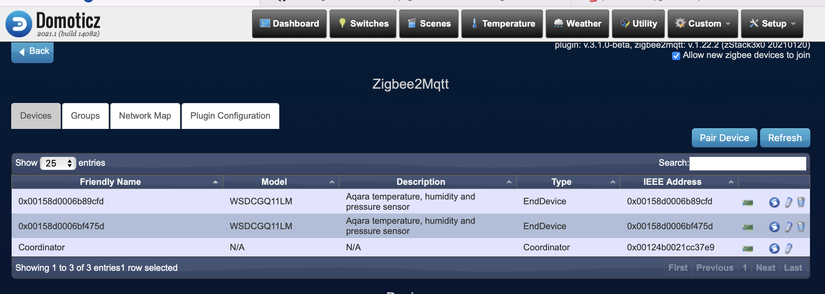Screen dimensions: 825x294
Task: Sort table by Model column
Action: pos(281,182)
